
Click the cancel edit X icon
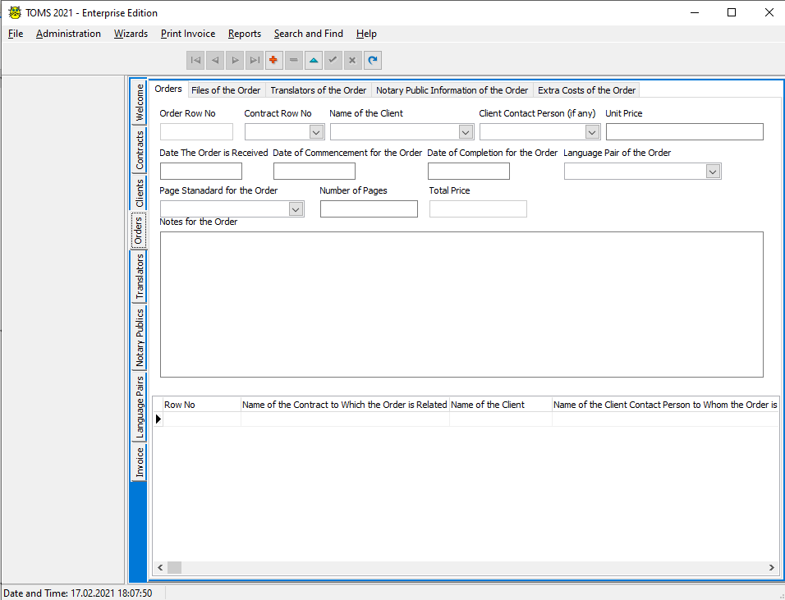[x=352, y=60]
